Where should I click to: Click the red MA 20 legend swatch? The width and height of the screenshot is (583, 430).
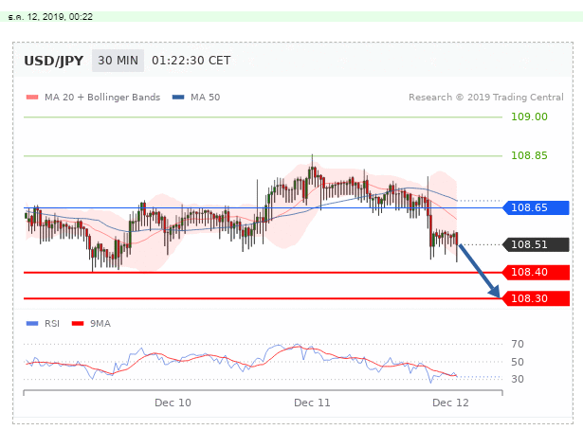tap(32, 98)
